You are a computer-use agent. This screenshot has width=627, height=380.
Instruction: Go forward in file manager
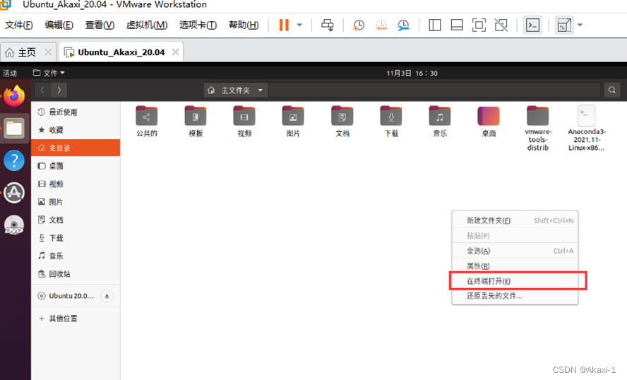pos(59,90)
